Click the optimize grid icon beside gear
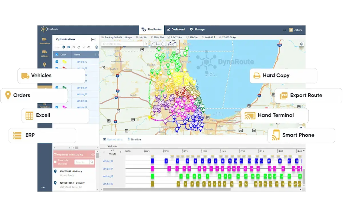 coord(69,47)
